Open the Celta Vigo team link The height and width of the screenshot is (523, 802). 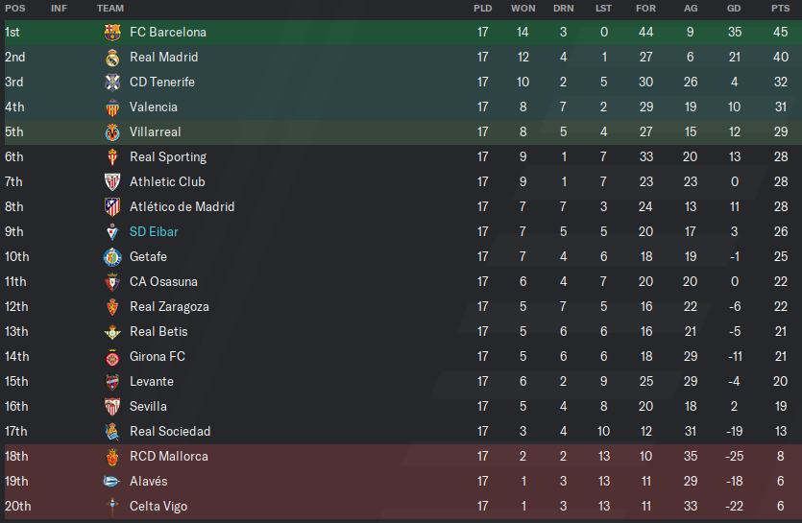(158, 507)
